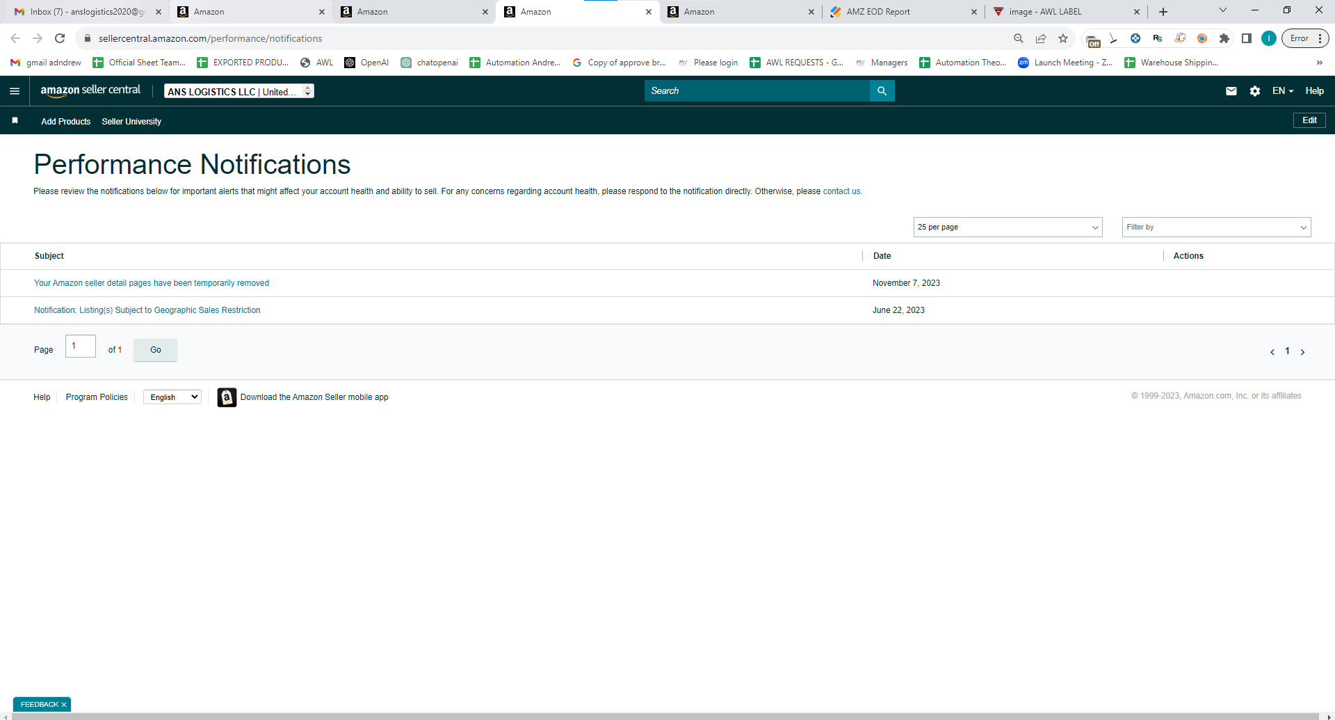Open Program Policies footer link
1335x720 pixels.
pos(97,397)
